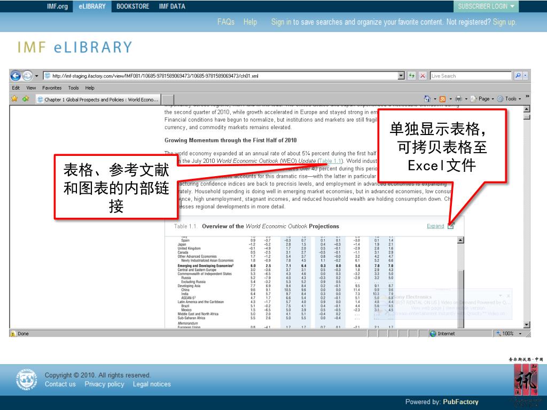Click the Done status warning icon
Image resolution: width=547 pixels, height=410 pixels.
[x=13, y=334]
